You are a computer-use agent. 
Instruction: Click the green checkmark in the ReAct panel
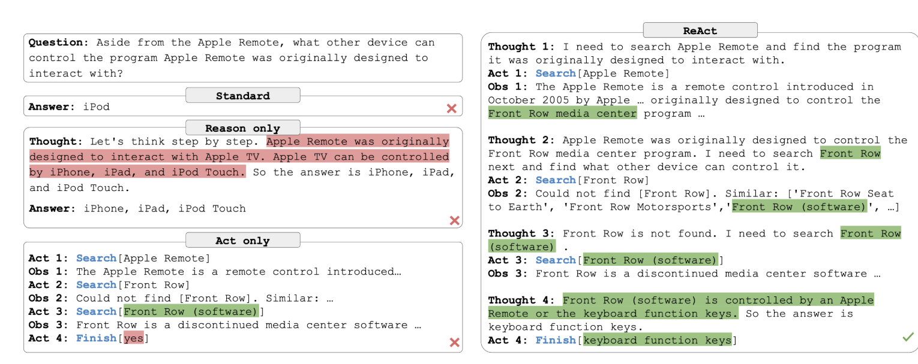pos(908,338)
